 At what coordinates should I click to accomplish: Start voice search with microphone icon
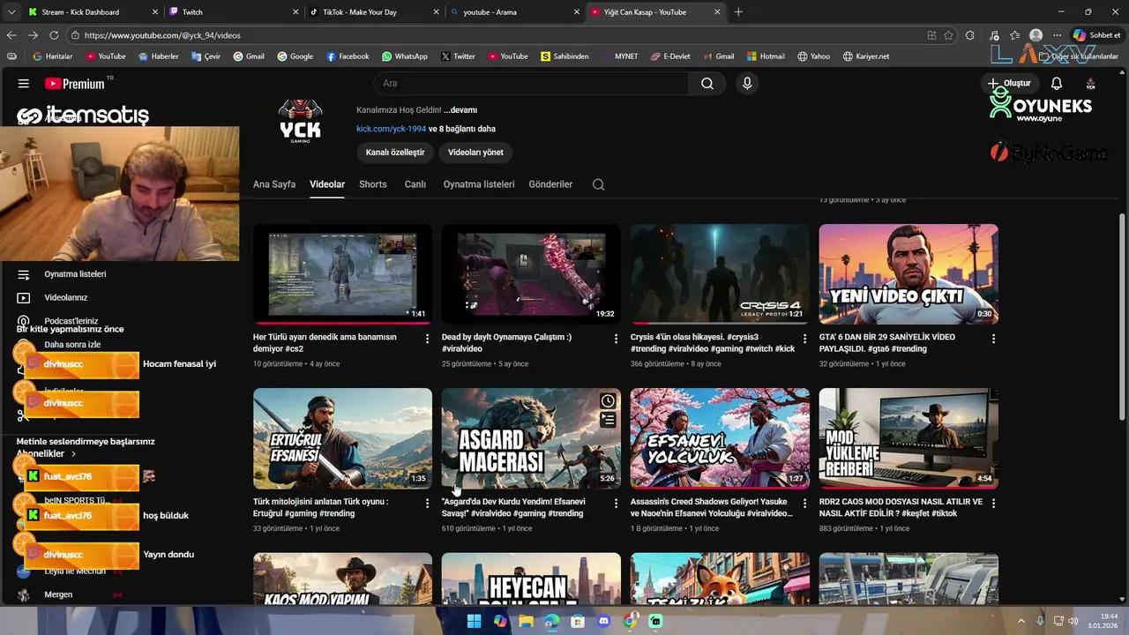(747, 83)
